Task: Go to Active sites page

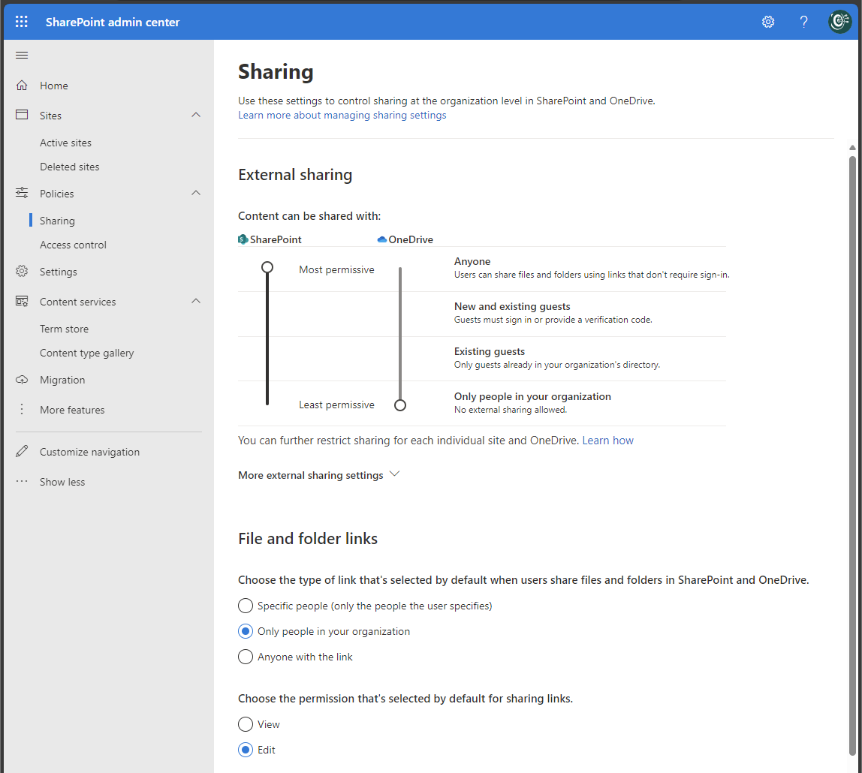Action: point(65,143)
